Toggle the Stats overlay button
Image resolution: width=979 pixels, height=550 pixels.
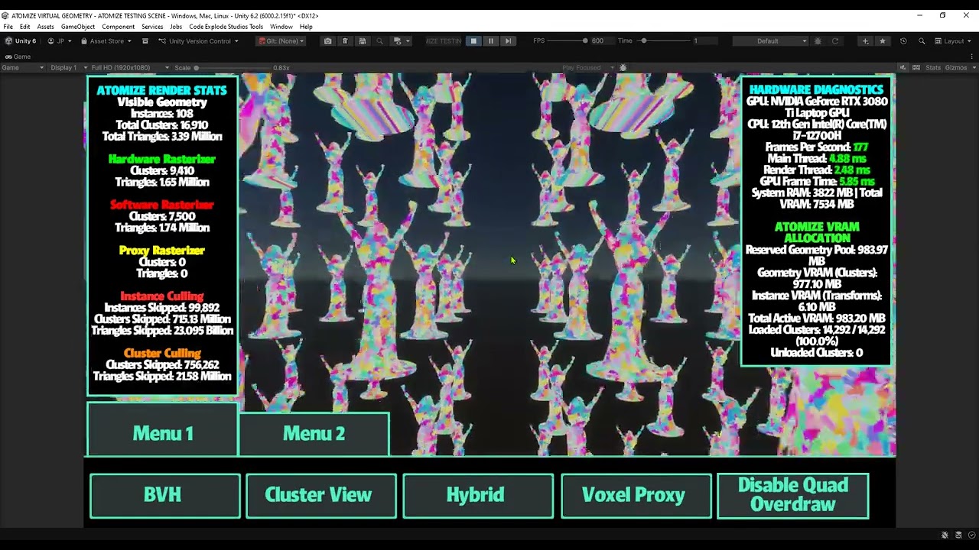pos(933,68)
